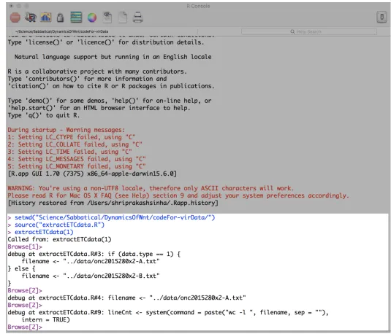The width and height of the screenshot is (391, 334).
Task: Click the debug at extractETCdata.R#4 line
Action: point(126,298)
